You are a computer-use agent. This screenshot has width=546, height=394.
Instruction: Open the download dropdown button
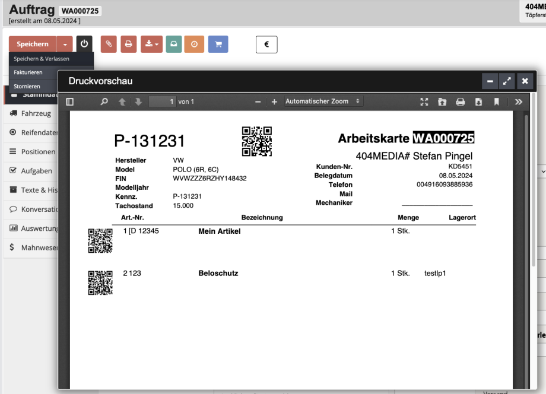click(x=151, y=45)
